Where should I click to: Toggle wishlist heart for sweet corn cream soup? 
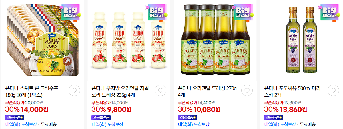pyautogui.click(x=74, y=91)
